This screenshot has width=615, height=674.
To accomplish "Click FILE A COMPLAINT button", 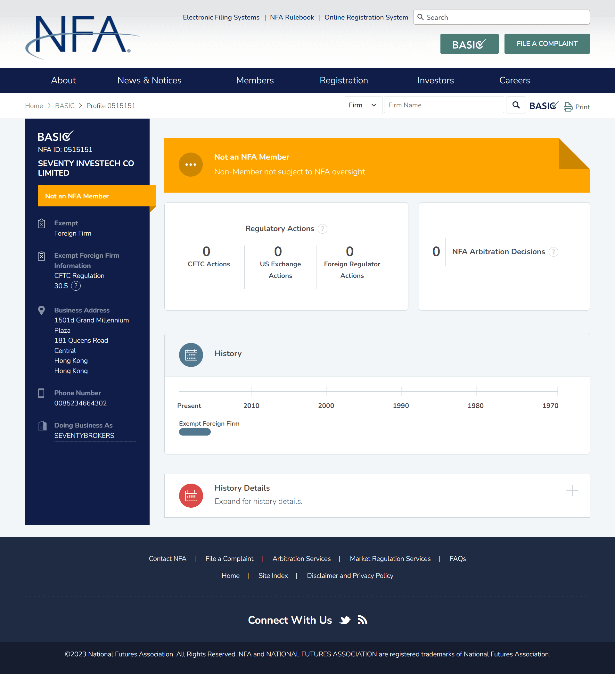I will pyautogui.click(x=547, y=44).
